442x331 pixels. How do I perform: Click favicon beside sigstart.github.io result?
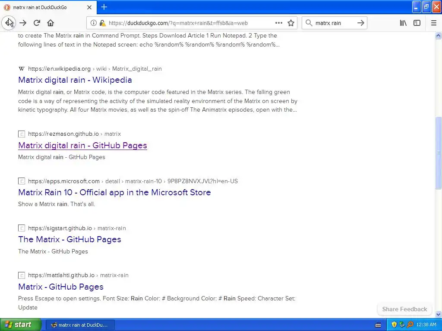[22, 228]
